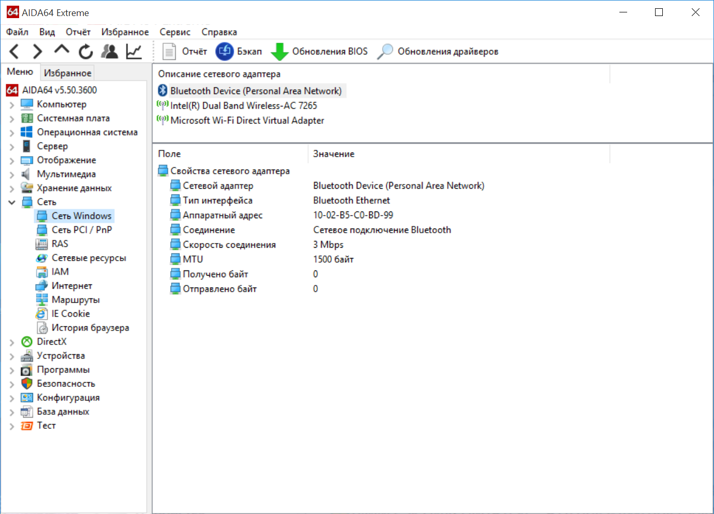
Task: Expand the DirectX tree node
Action: click(x=11, y=342)
